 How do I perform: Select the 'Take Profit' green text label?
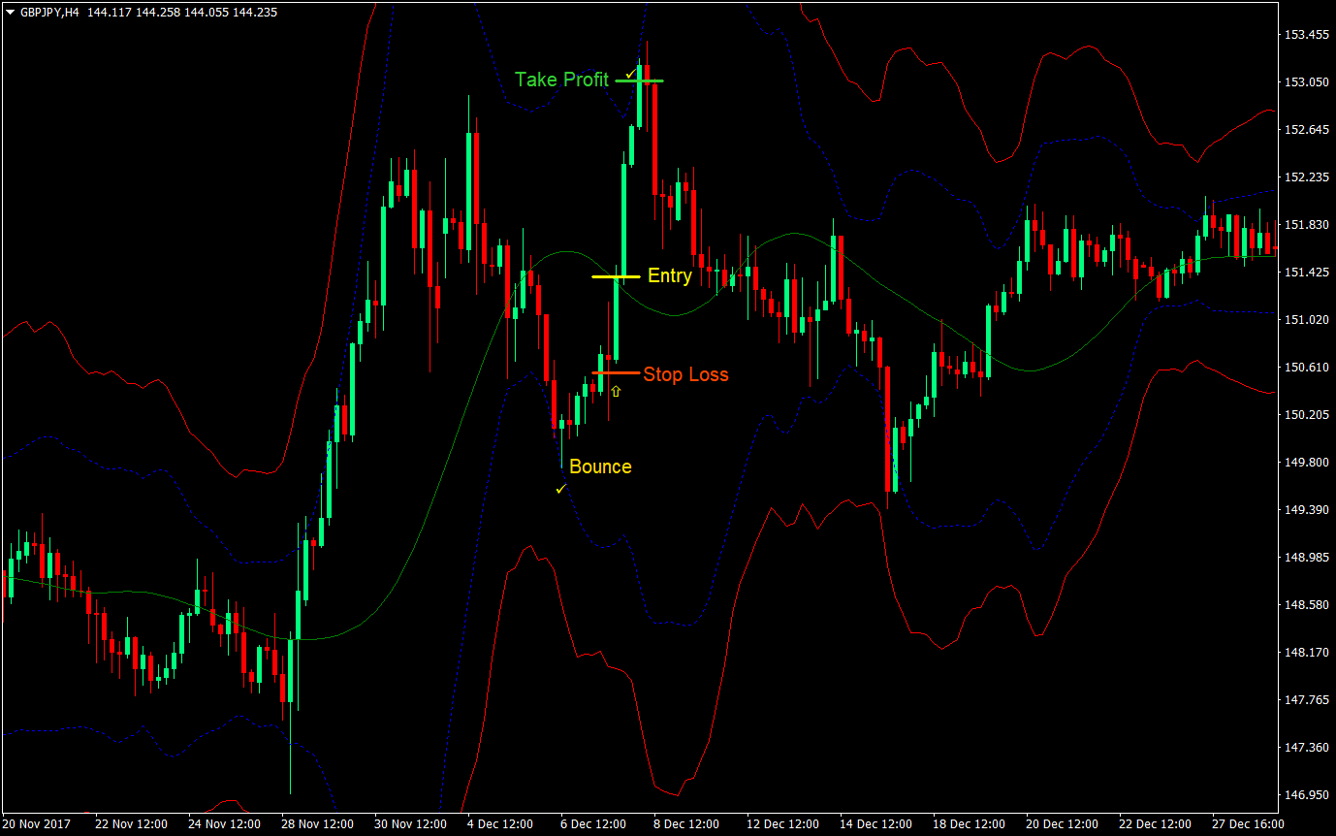tap(562, 80)
